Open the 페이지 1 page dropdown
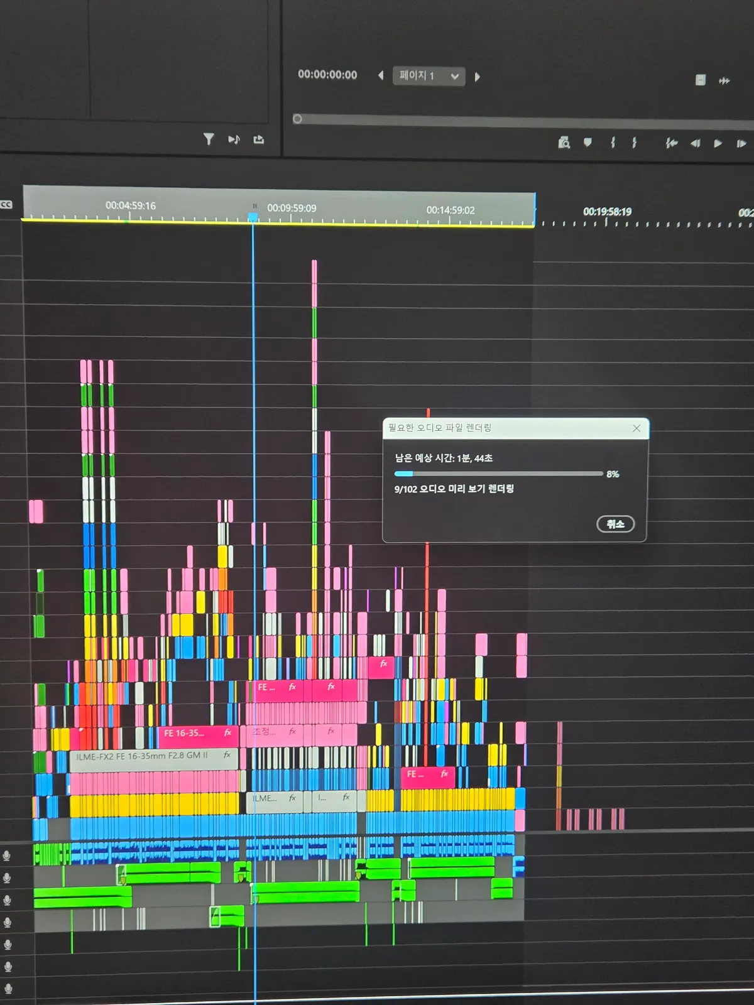Viewport: 754px width, 1005px height. (429, 76)
